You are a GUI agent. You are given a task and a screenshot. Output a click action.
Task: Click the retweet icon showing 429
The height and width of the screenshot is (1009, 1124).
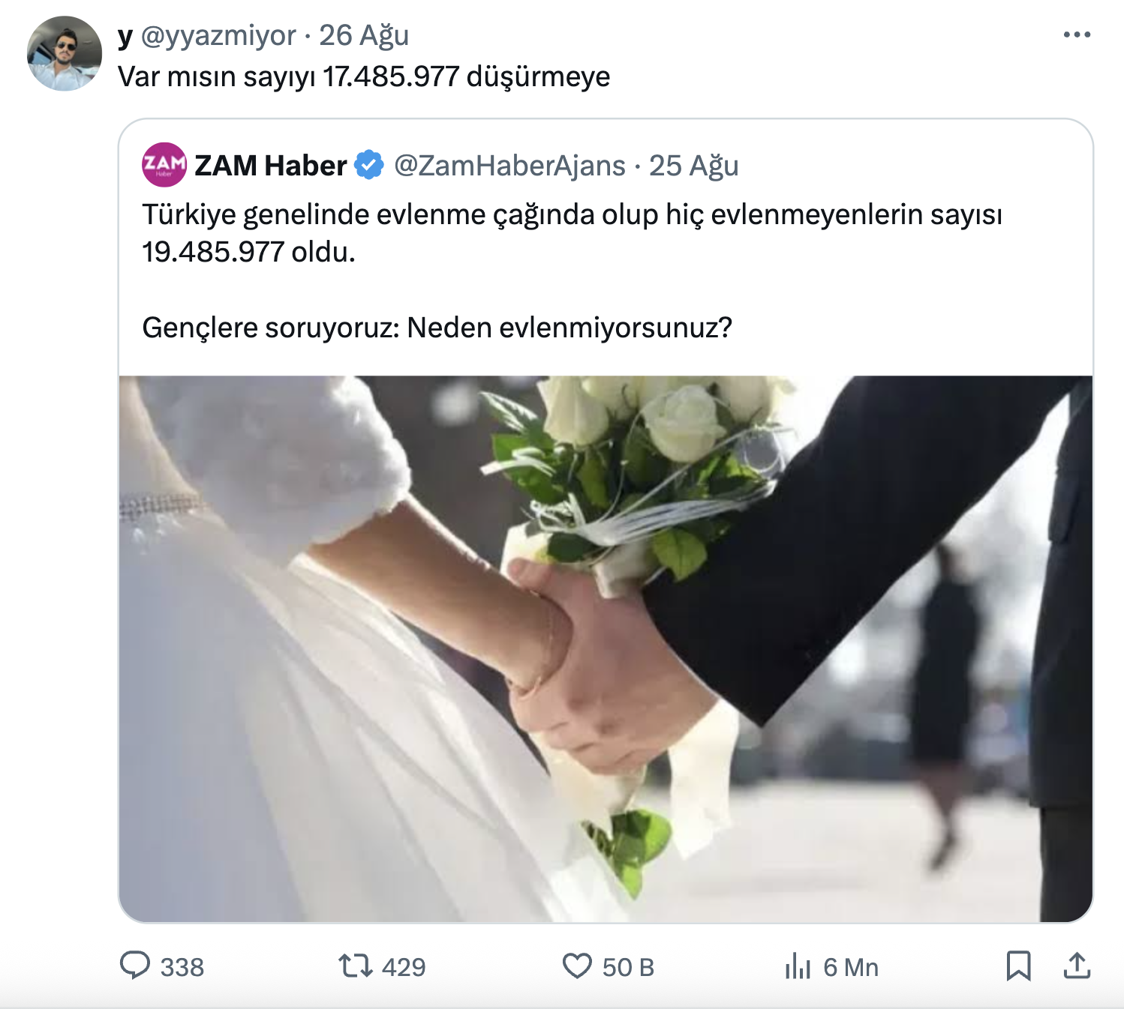click(x=355, y=966)
